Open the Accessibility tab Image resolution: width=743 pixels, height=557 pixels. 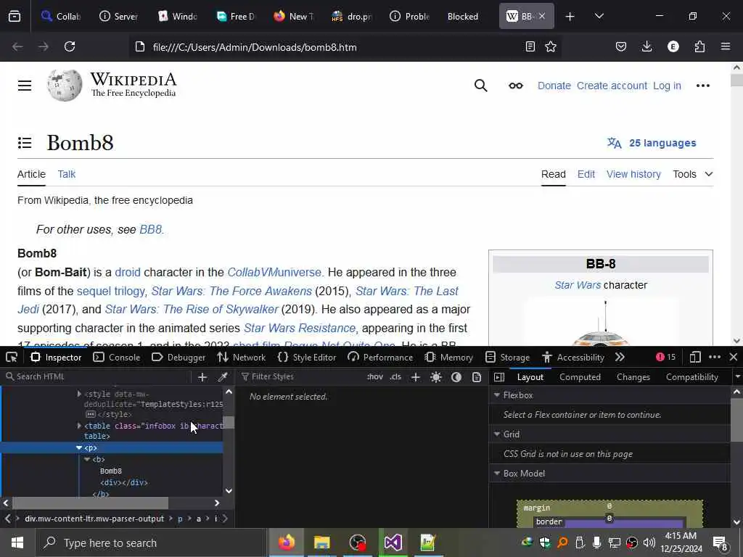point(573,357)
